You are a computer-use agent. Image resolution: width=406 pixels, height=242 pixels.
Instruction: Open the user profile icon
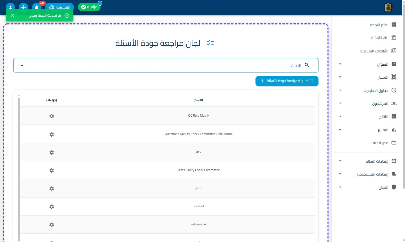pos(10,7)
